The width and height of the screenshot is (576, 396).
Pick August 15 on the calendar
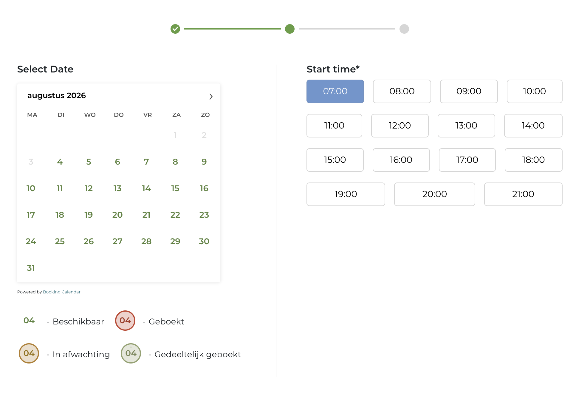[175, 188]
